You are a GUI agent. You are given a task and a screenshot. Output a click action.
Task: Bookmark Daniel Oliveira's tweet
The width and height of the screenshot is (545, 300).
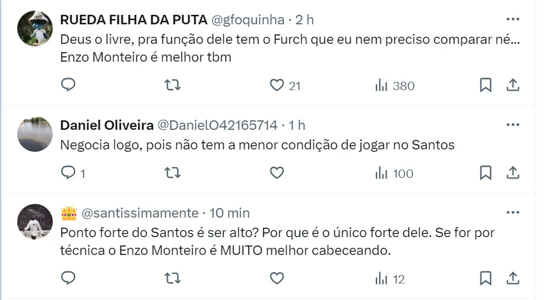pos(486,173)
